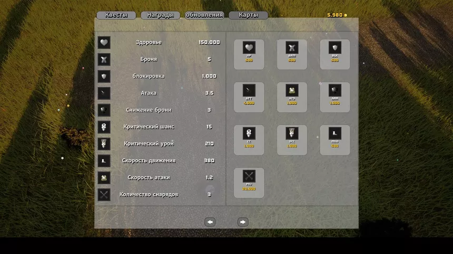The width and height of the screenshot is (453, 254).
Task: Buy the PRJ projectile upgrade for 20,000
Action: [249, 183]
